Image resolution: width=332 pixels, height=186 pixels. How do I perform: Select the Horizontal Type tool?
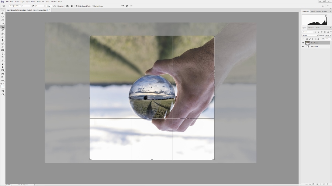(x=3, y=64)
